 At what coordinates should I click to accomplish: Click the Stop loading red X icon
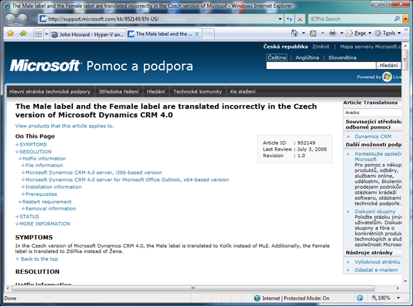coord(299,19)
